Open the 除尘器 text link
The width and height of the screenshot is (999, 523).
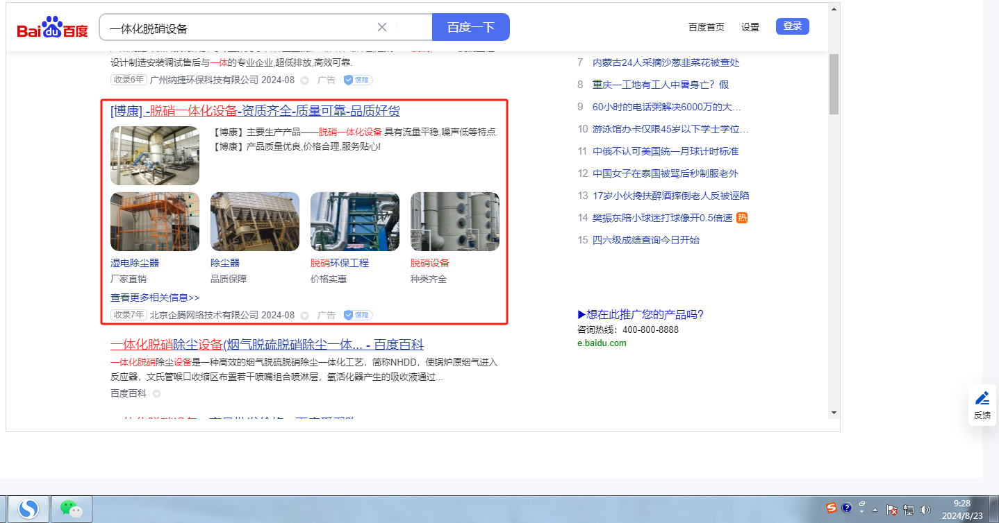[x=225, y=263]
